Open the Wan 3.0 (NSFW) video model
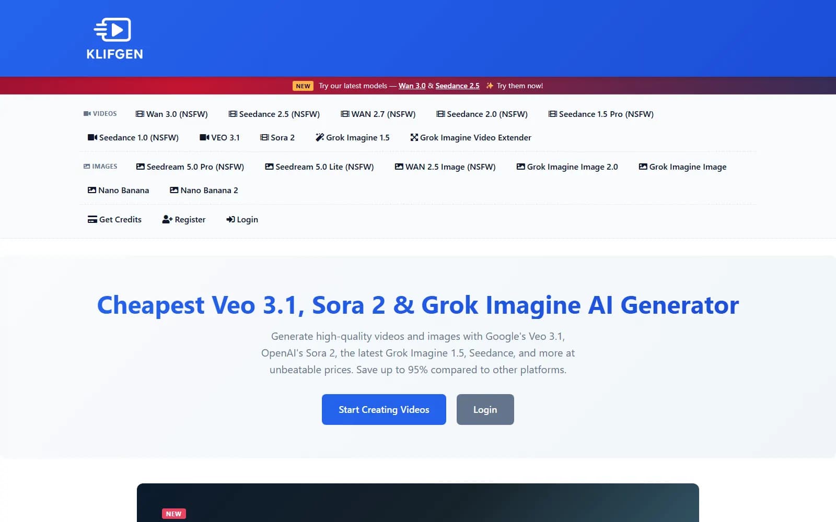This screenshot has height=522, width=836. click(x=172, y=114)
